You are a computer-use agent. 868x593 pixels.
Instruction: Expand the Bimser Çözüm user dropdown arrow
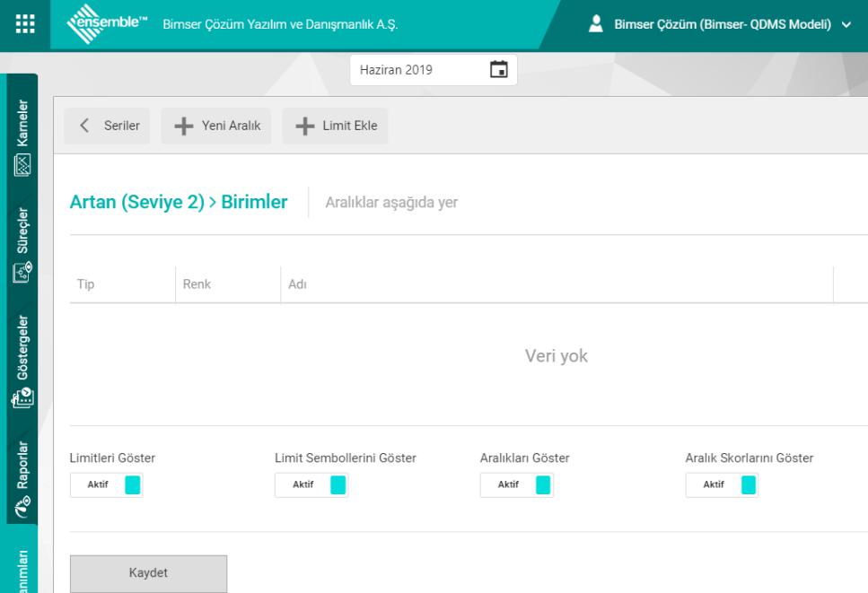click(845, 25)
